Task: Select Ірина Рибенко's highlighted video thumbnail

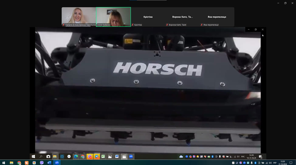Action: click(113, 17)
